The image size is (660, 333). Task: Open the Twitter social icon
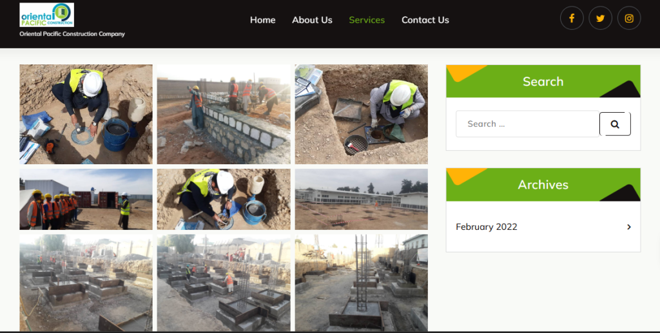(600, 18)
